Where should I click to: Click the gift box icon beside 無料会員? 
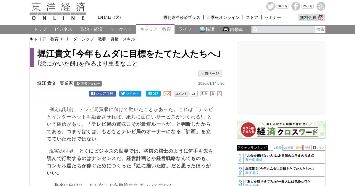point(321,17)
